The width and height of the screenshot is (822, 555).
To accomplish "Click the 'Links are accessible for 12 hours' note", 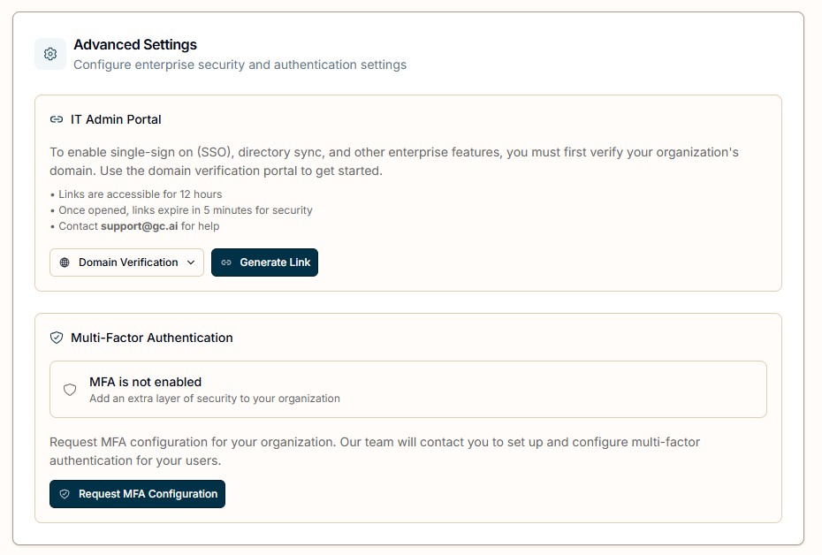I will pos(140,194).
